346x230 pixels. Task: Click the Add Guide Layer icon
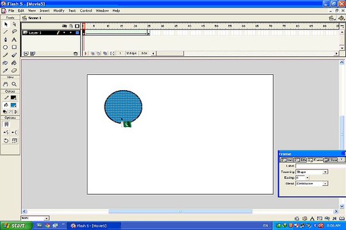[33, 54]
